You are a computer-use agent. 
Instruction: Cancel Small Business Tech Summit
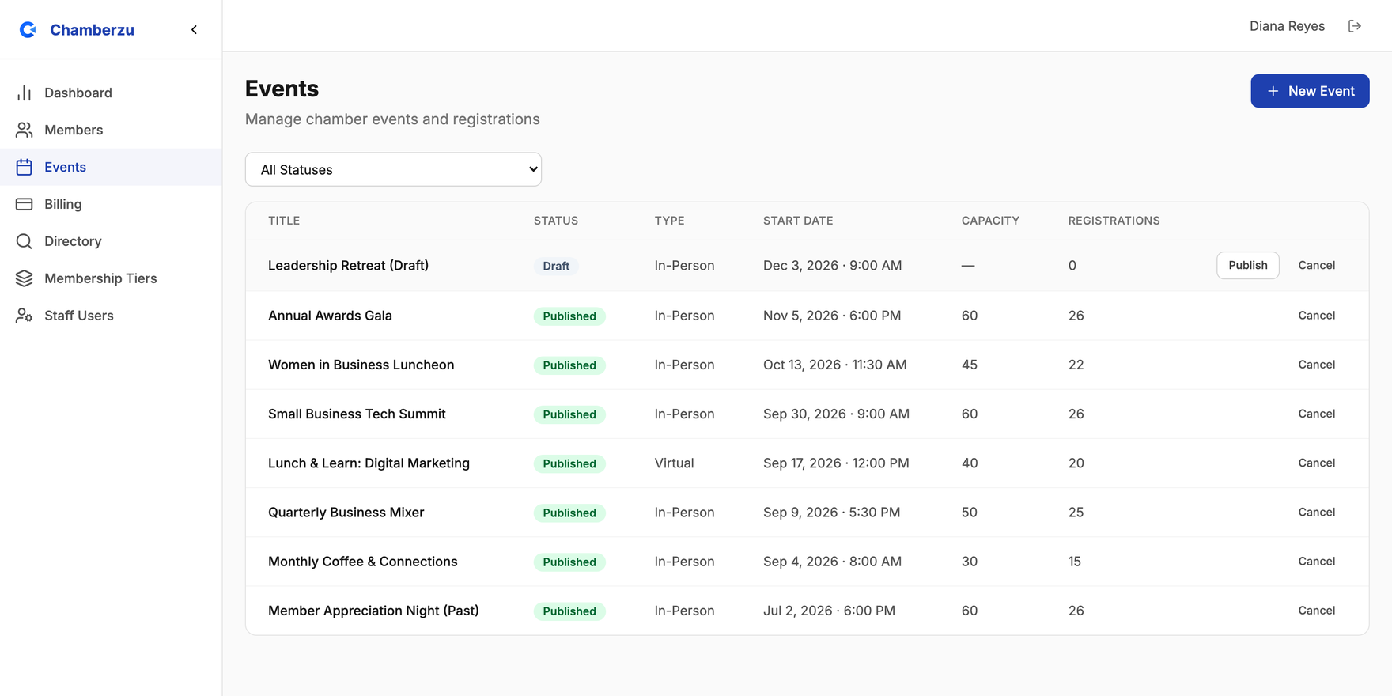pyautogui.click(x=1317, y=414)
